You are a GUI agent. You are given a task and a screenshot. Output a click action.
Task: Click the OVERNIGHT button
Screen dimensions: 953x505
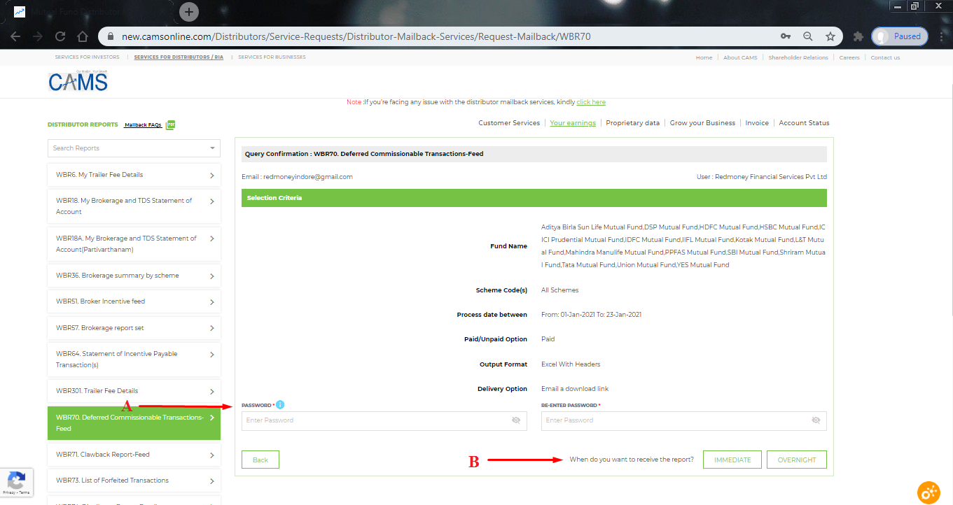coord(797,460)
